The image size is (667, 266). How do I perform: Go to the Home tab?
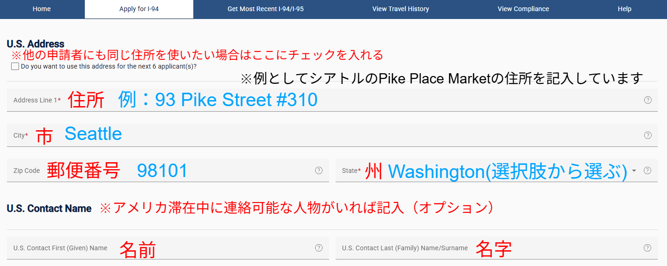pyautogui.click(x=42, y=9)
